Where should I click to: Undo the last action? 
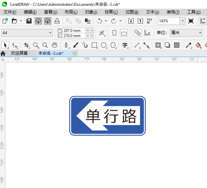(x=99, y=21)
